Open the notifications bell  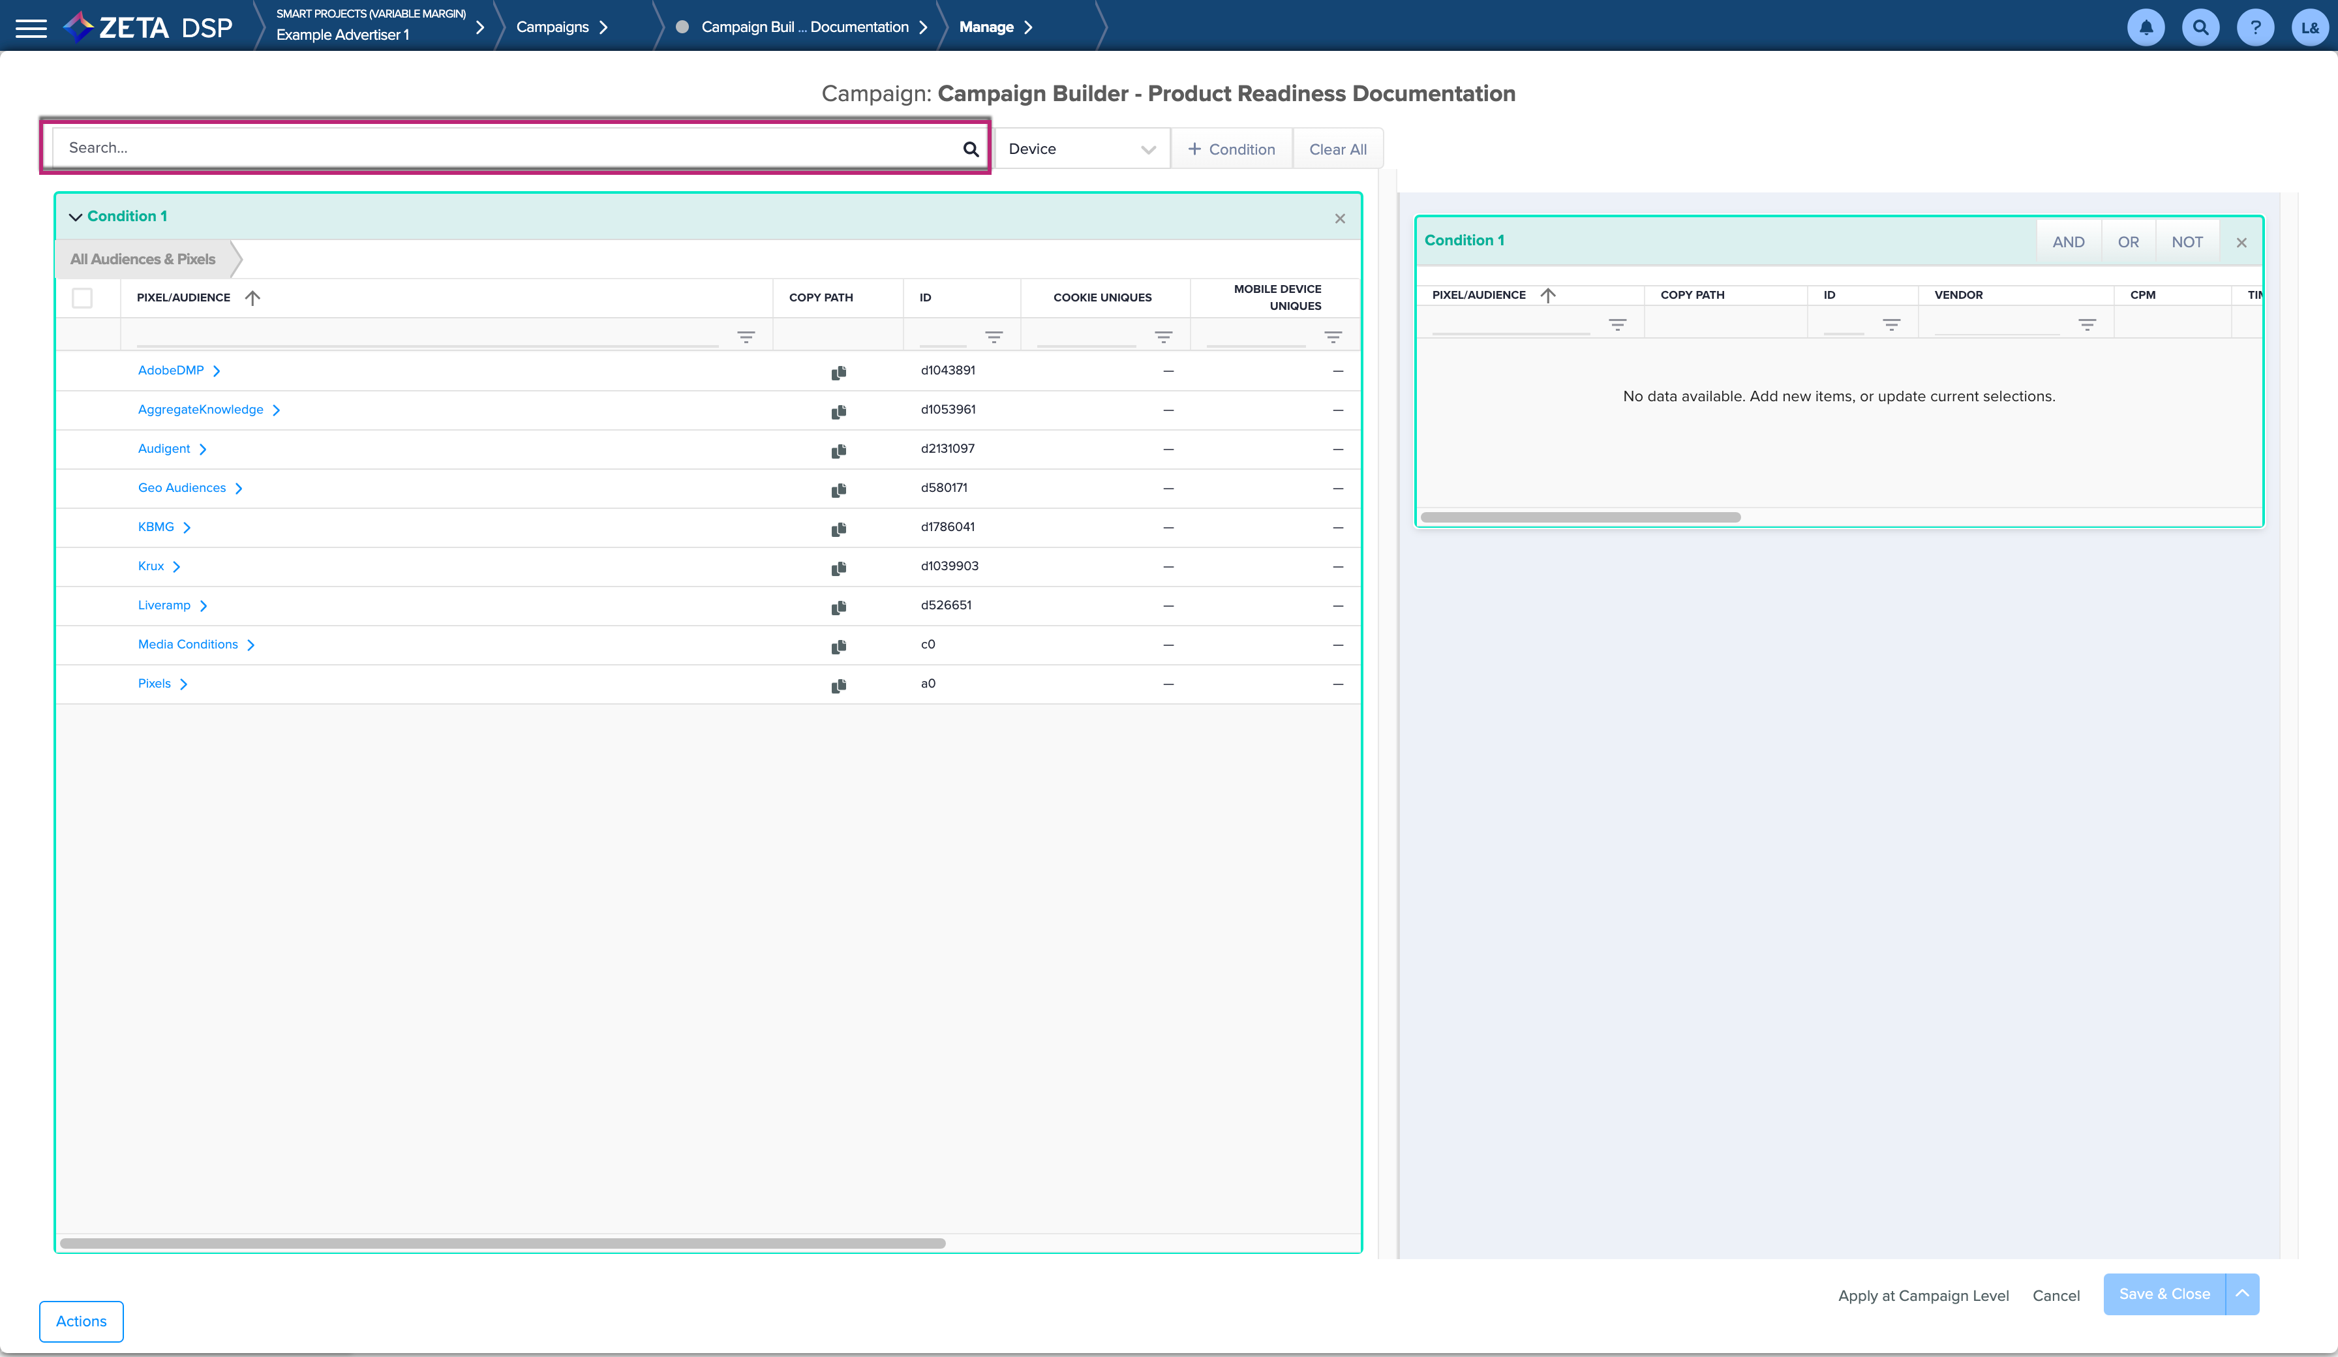pyautogui.click(x=2146, y=28)
